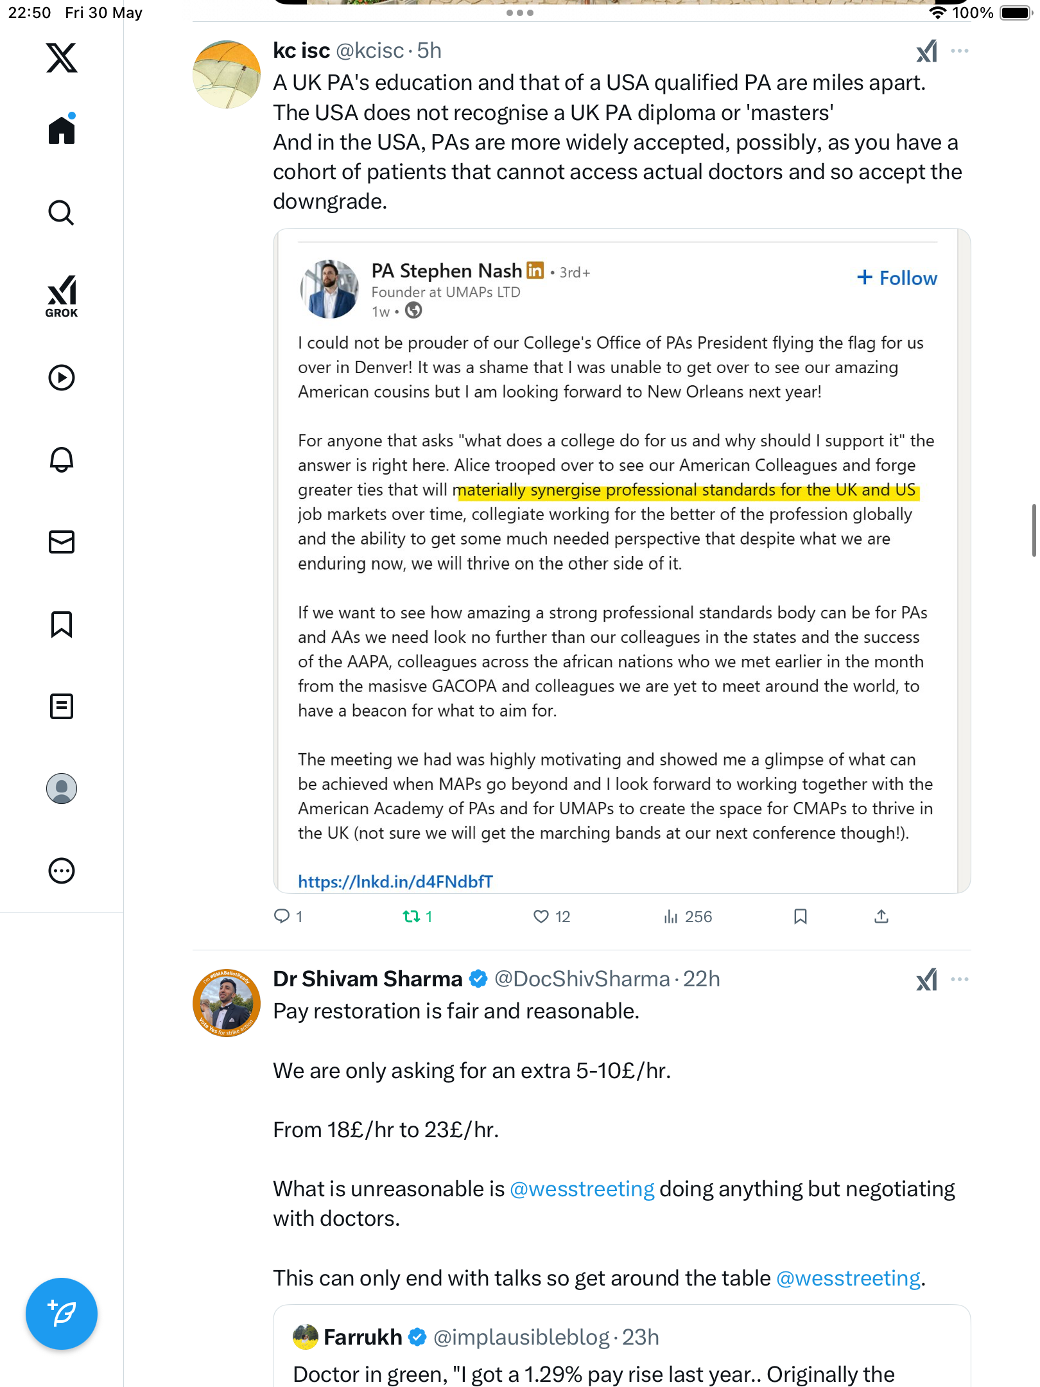Screen dimensions: 1040x1387
Task: Repost the kc isc post
Action: click(x=417, y=916)
